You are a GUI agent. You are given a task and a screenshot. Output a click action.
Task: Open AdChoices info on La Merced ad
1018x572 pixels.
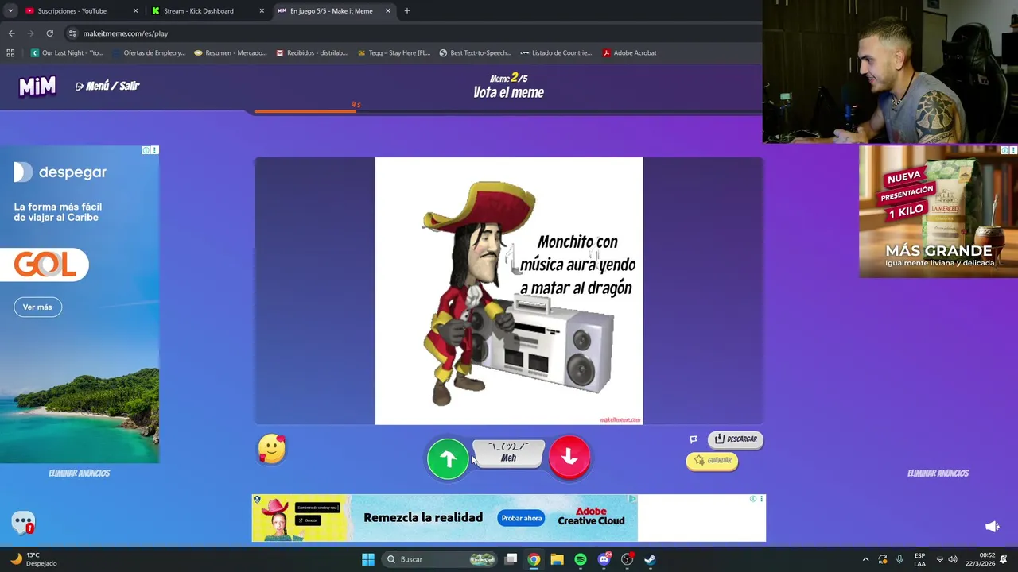(x=1004, y=150)
